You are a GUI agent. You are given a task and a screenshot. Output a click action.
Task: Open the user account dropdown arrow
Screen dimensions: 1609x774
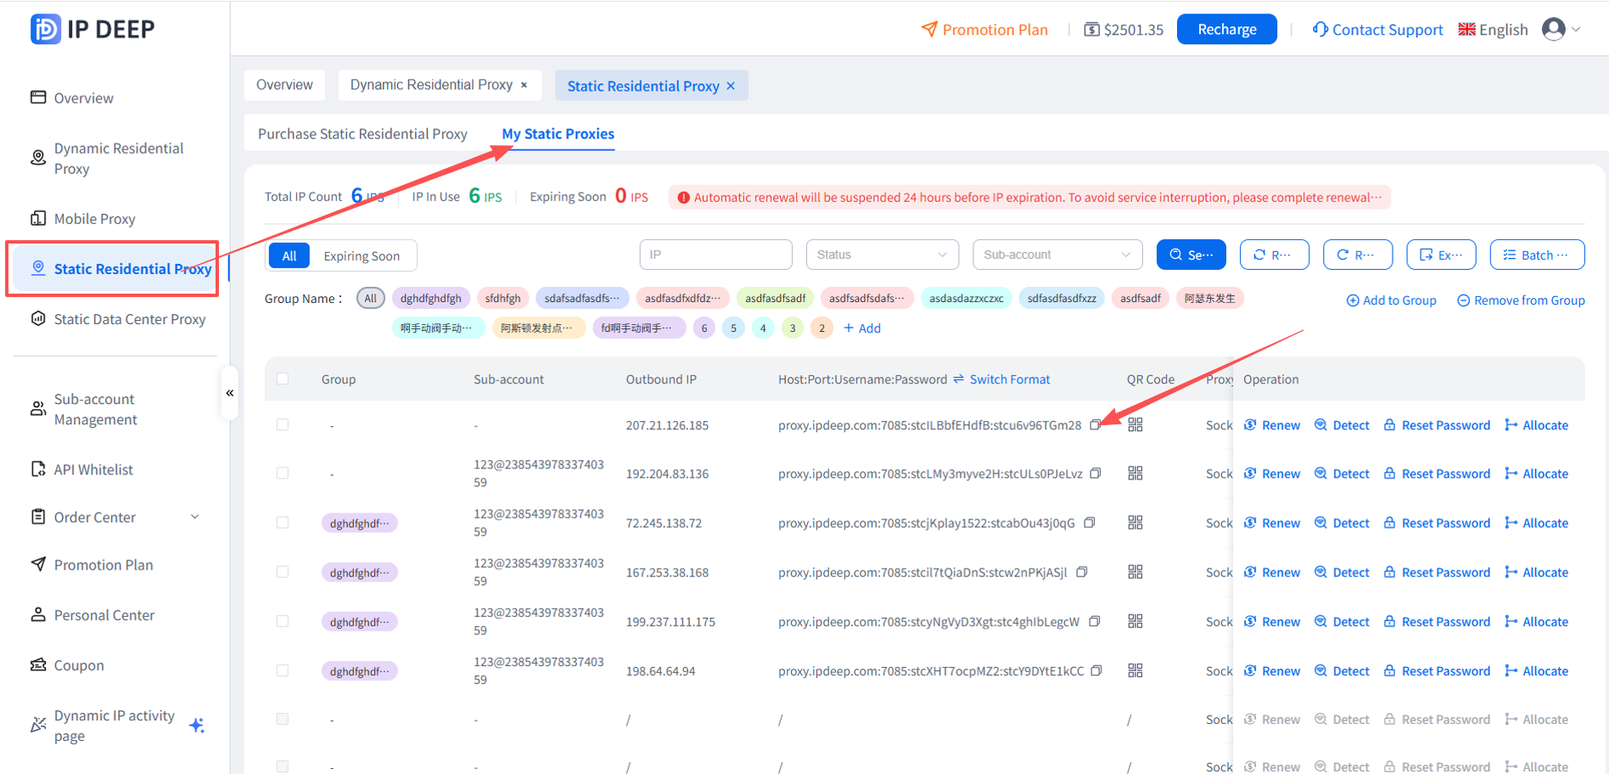pos(1576,29)
